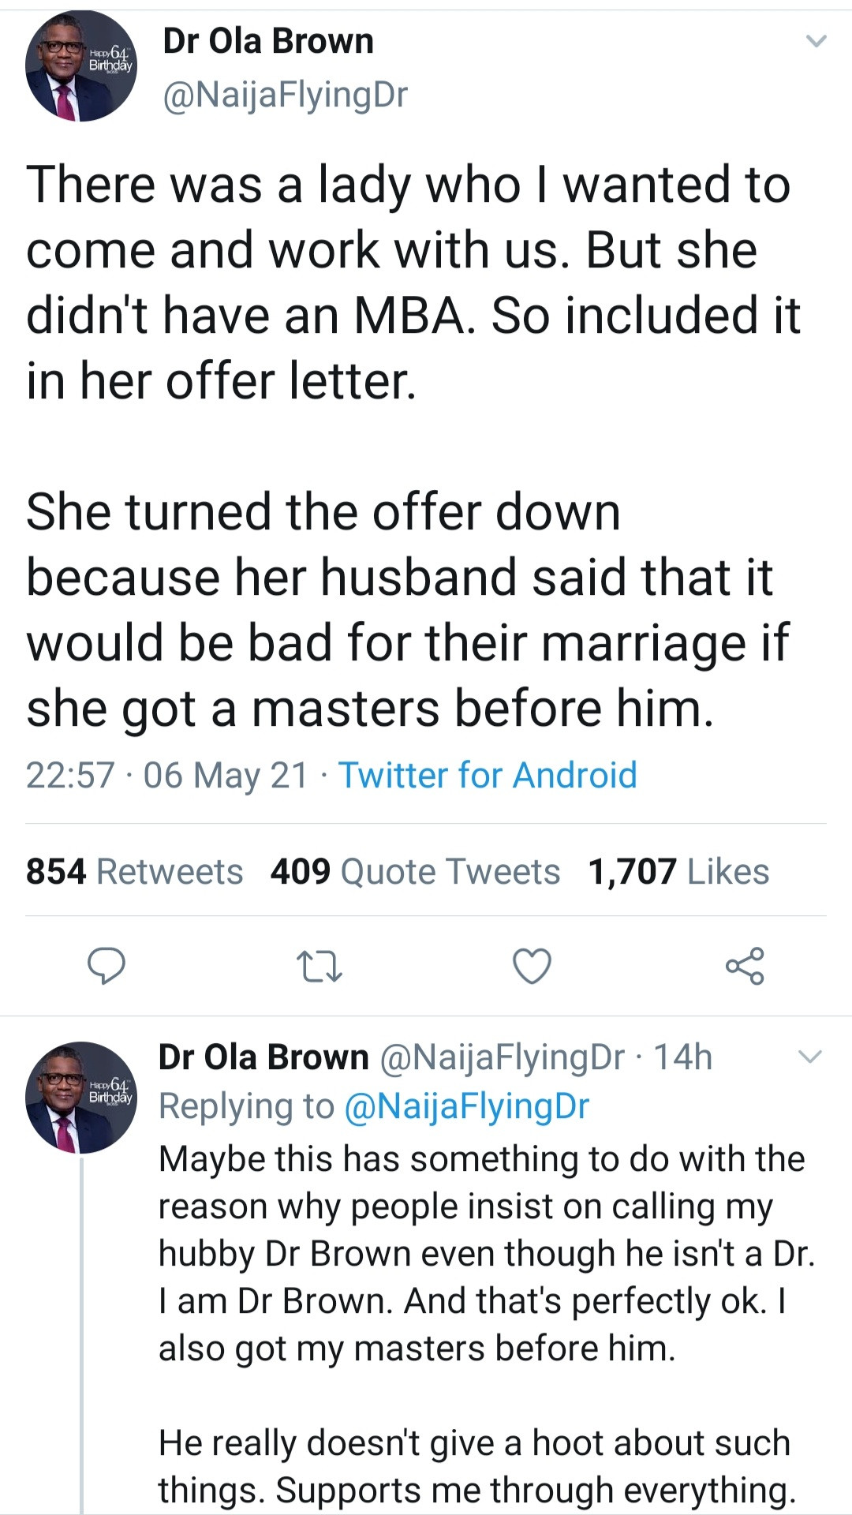Open profile picture in main tweet
The height and width of the screenshot is (1515, 852).
[80, 66]
